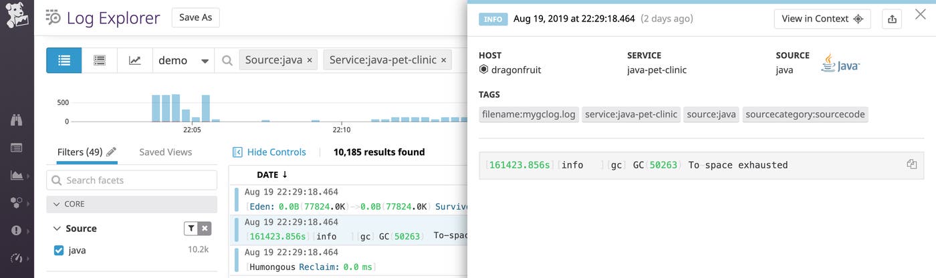Screen dimensions: 936x278
Task: Click the dragonfruit host name
Action: click(x=516, y=69)
